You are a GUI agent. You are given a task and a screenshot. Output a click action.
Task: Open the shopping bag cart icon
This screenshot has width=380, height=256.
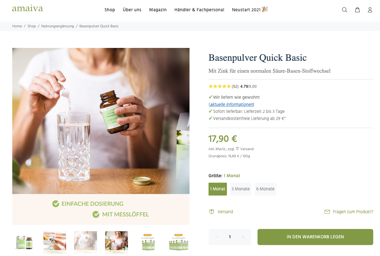point(357,10)
